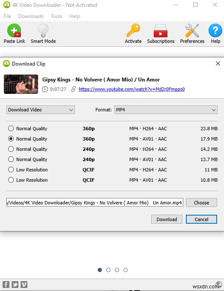224x291 pixels.
Task: Click the Help question mark icon
Action: click(x=215, y=30)
